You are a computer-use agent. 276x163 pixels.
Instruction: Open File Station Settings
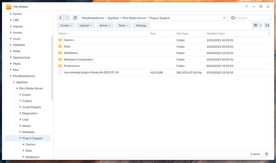click(x=141, y=25)
